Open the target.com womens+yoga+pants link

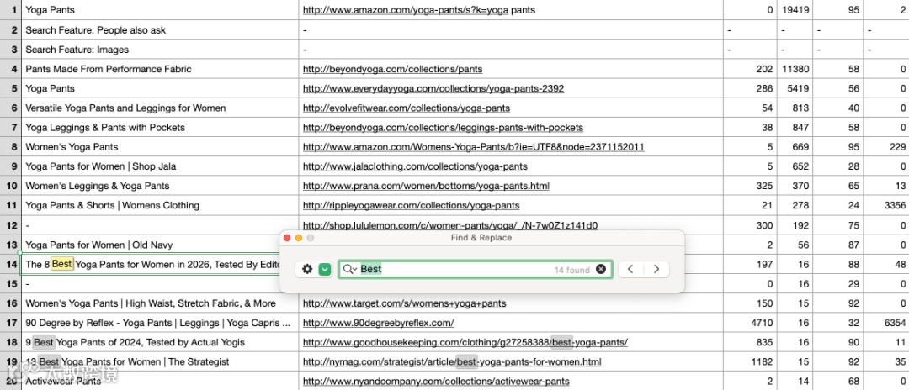[x=404, y=303]
